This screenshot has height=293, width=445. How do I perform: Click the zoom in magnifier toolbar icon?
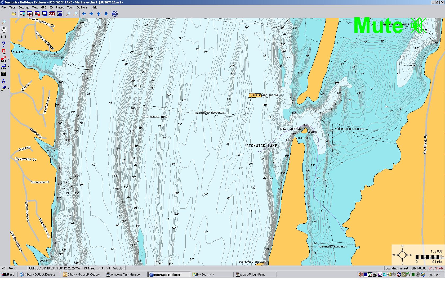75,14
